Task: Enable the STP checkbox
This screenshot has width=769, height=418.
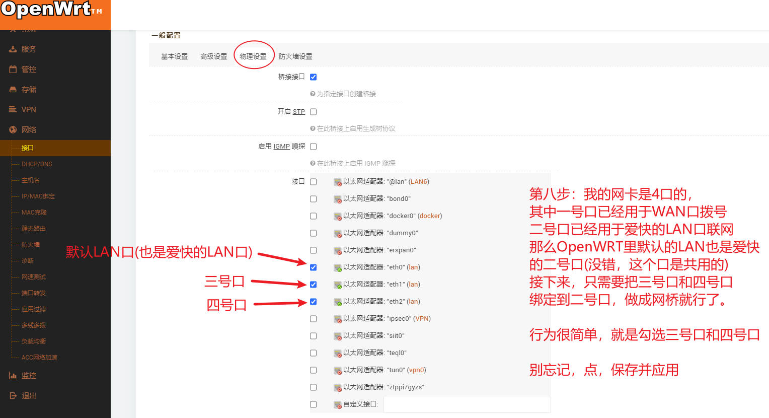Action: click(x=313, y=112)
